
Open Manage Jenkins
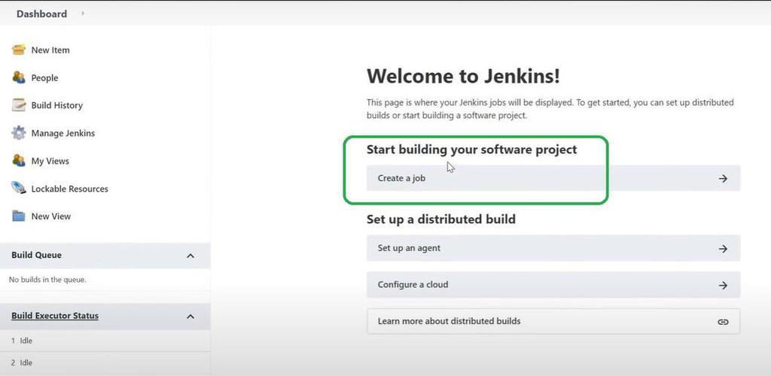[63, 133]
